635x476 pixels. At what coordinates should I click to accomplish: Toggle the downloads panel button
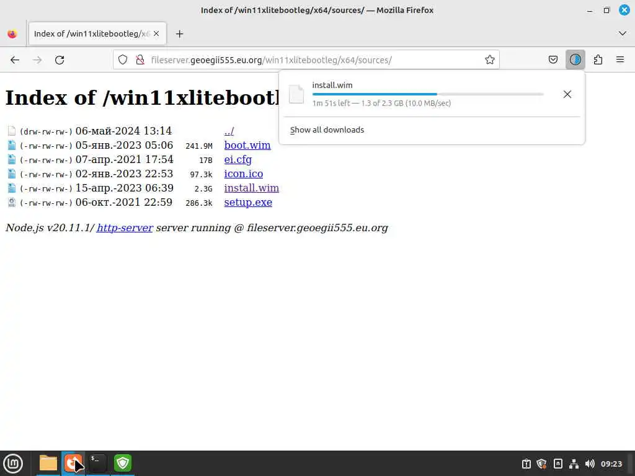pyautogui.click(x=575, y=60)
